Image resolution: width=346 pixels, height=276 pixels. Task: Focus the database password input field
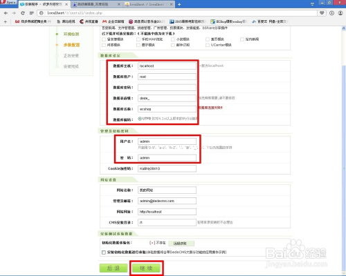[167, 88]
